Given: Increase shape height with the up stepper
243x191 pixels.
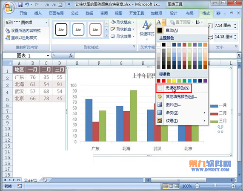Looking at the screenshot, I should click(x=235, y=24).
